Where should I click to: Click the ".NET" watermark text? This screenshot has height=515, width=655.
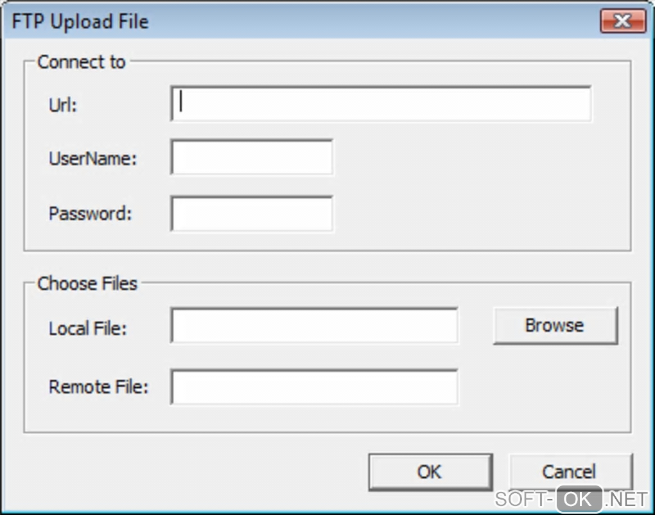coord(626,499)
